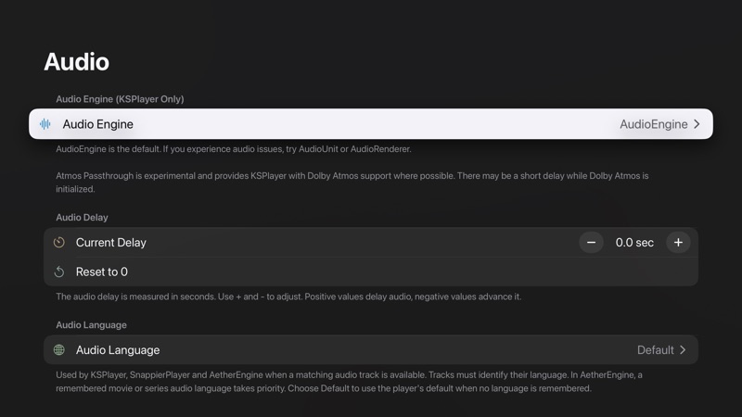Decrease audio delay with the minus button

(x=591, y=243)
